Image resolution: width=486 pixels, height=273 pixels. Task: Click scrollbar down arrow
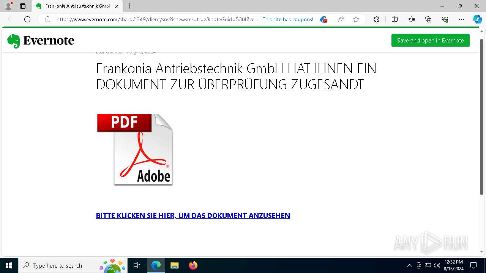coord(482,251)
